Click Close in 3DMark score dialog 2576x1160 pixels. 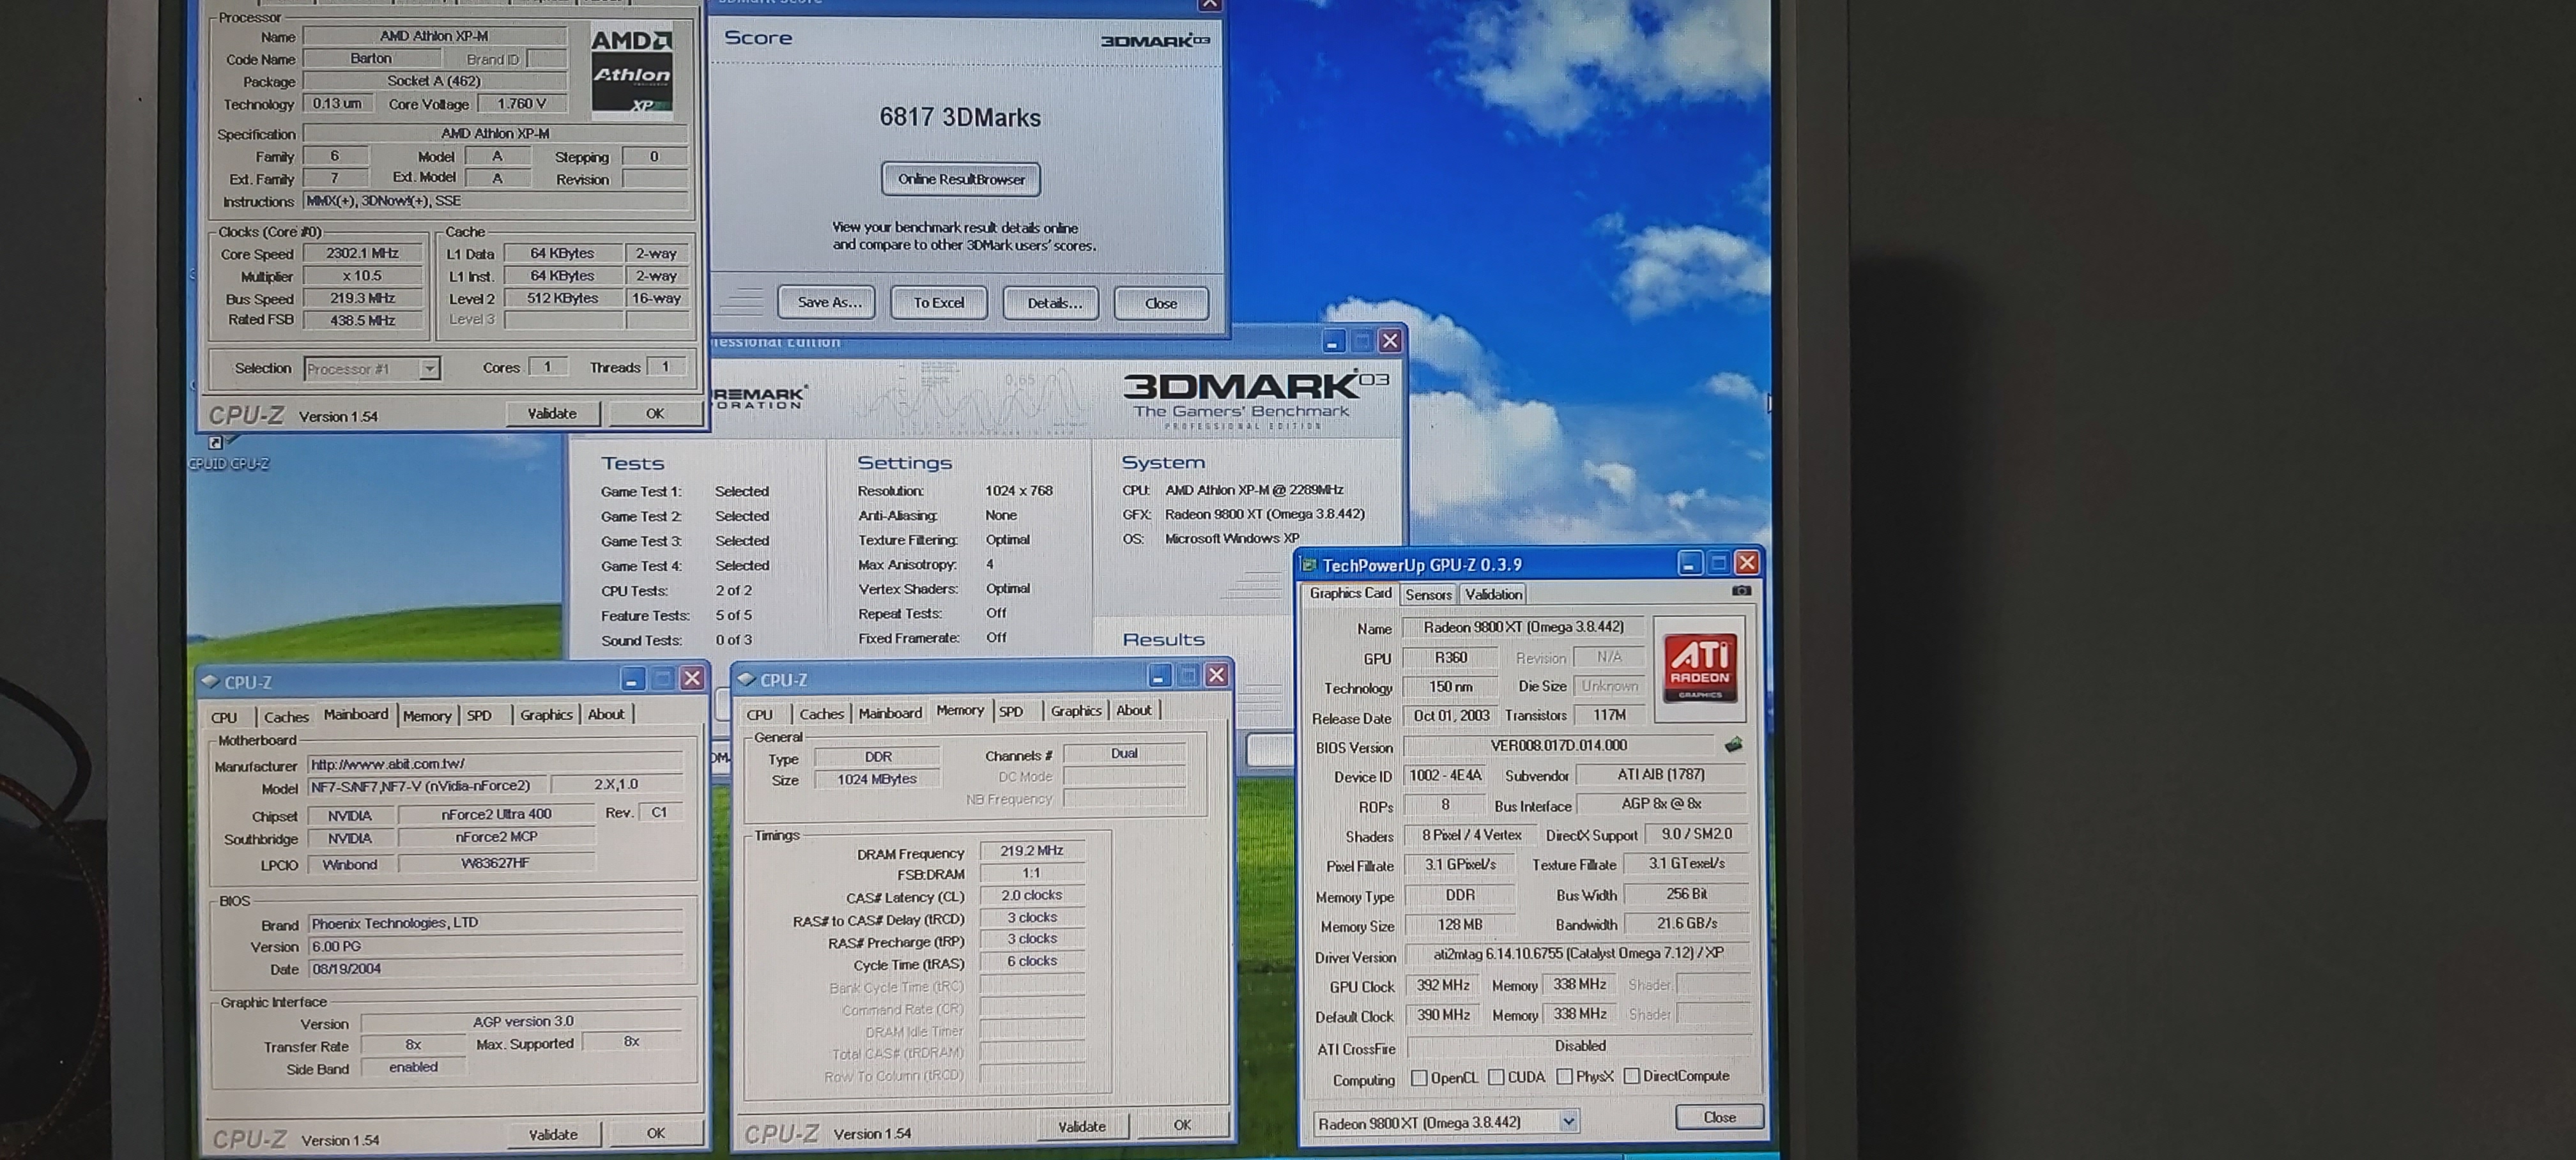coord(1161,303)
